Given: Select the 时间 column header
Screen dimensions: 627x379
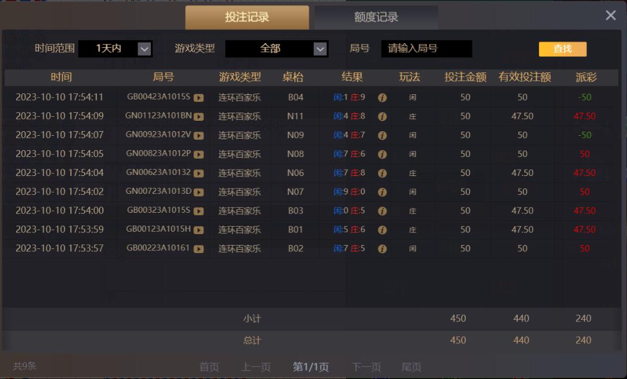Looking at the screenshot, I should tap(61, 77).
